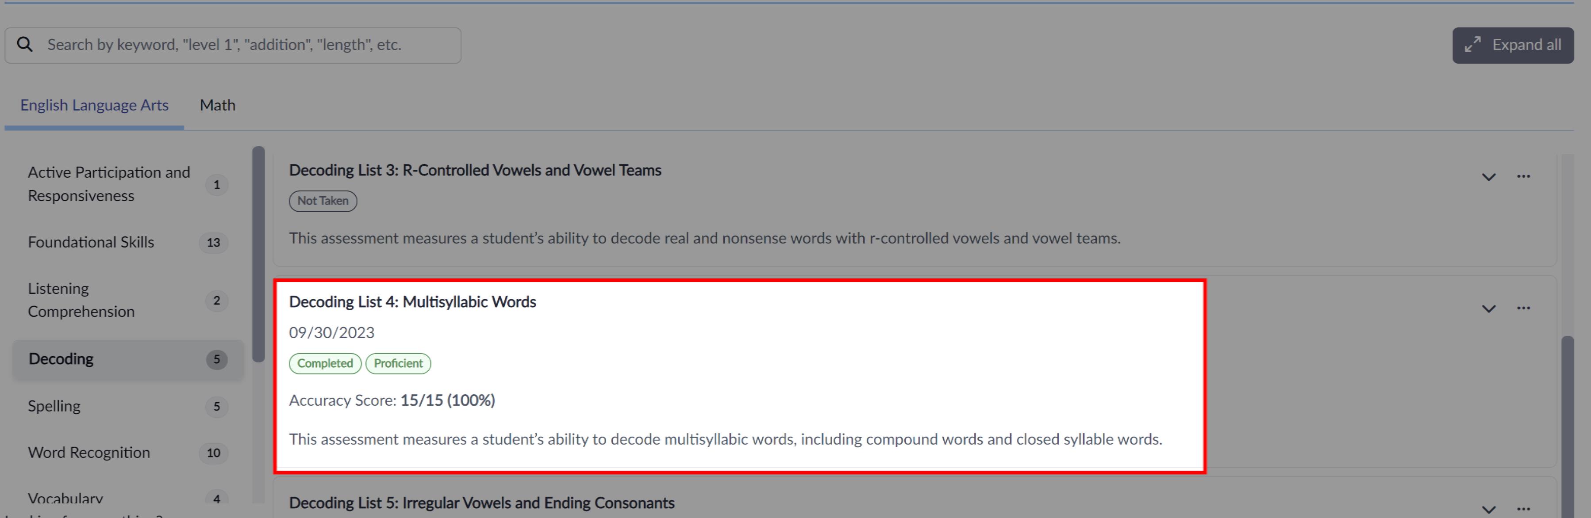Expand Decoding List 3 chevron
1591x518 pixels.
point(1489,177)
